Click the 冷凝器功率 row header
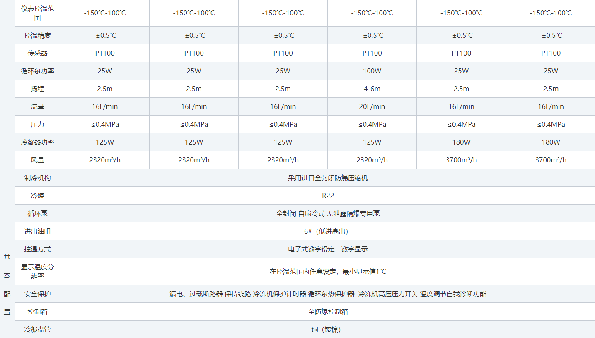Viewport: 595px width, 338px height. coord(37,142)
